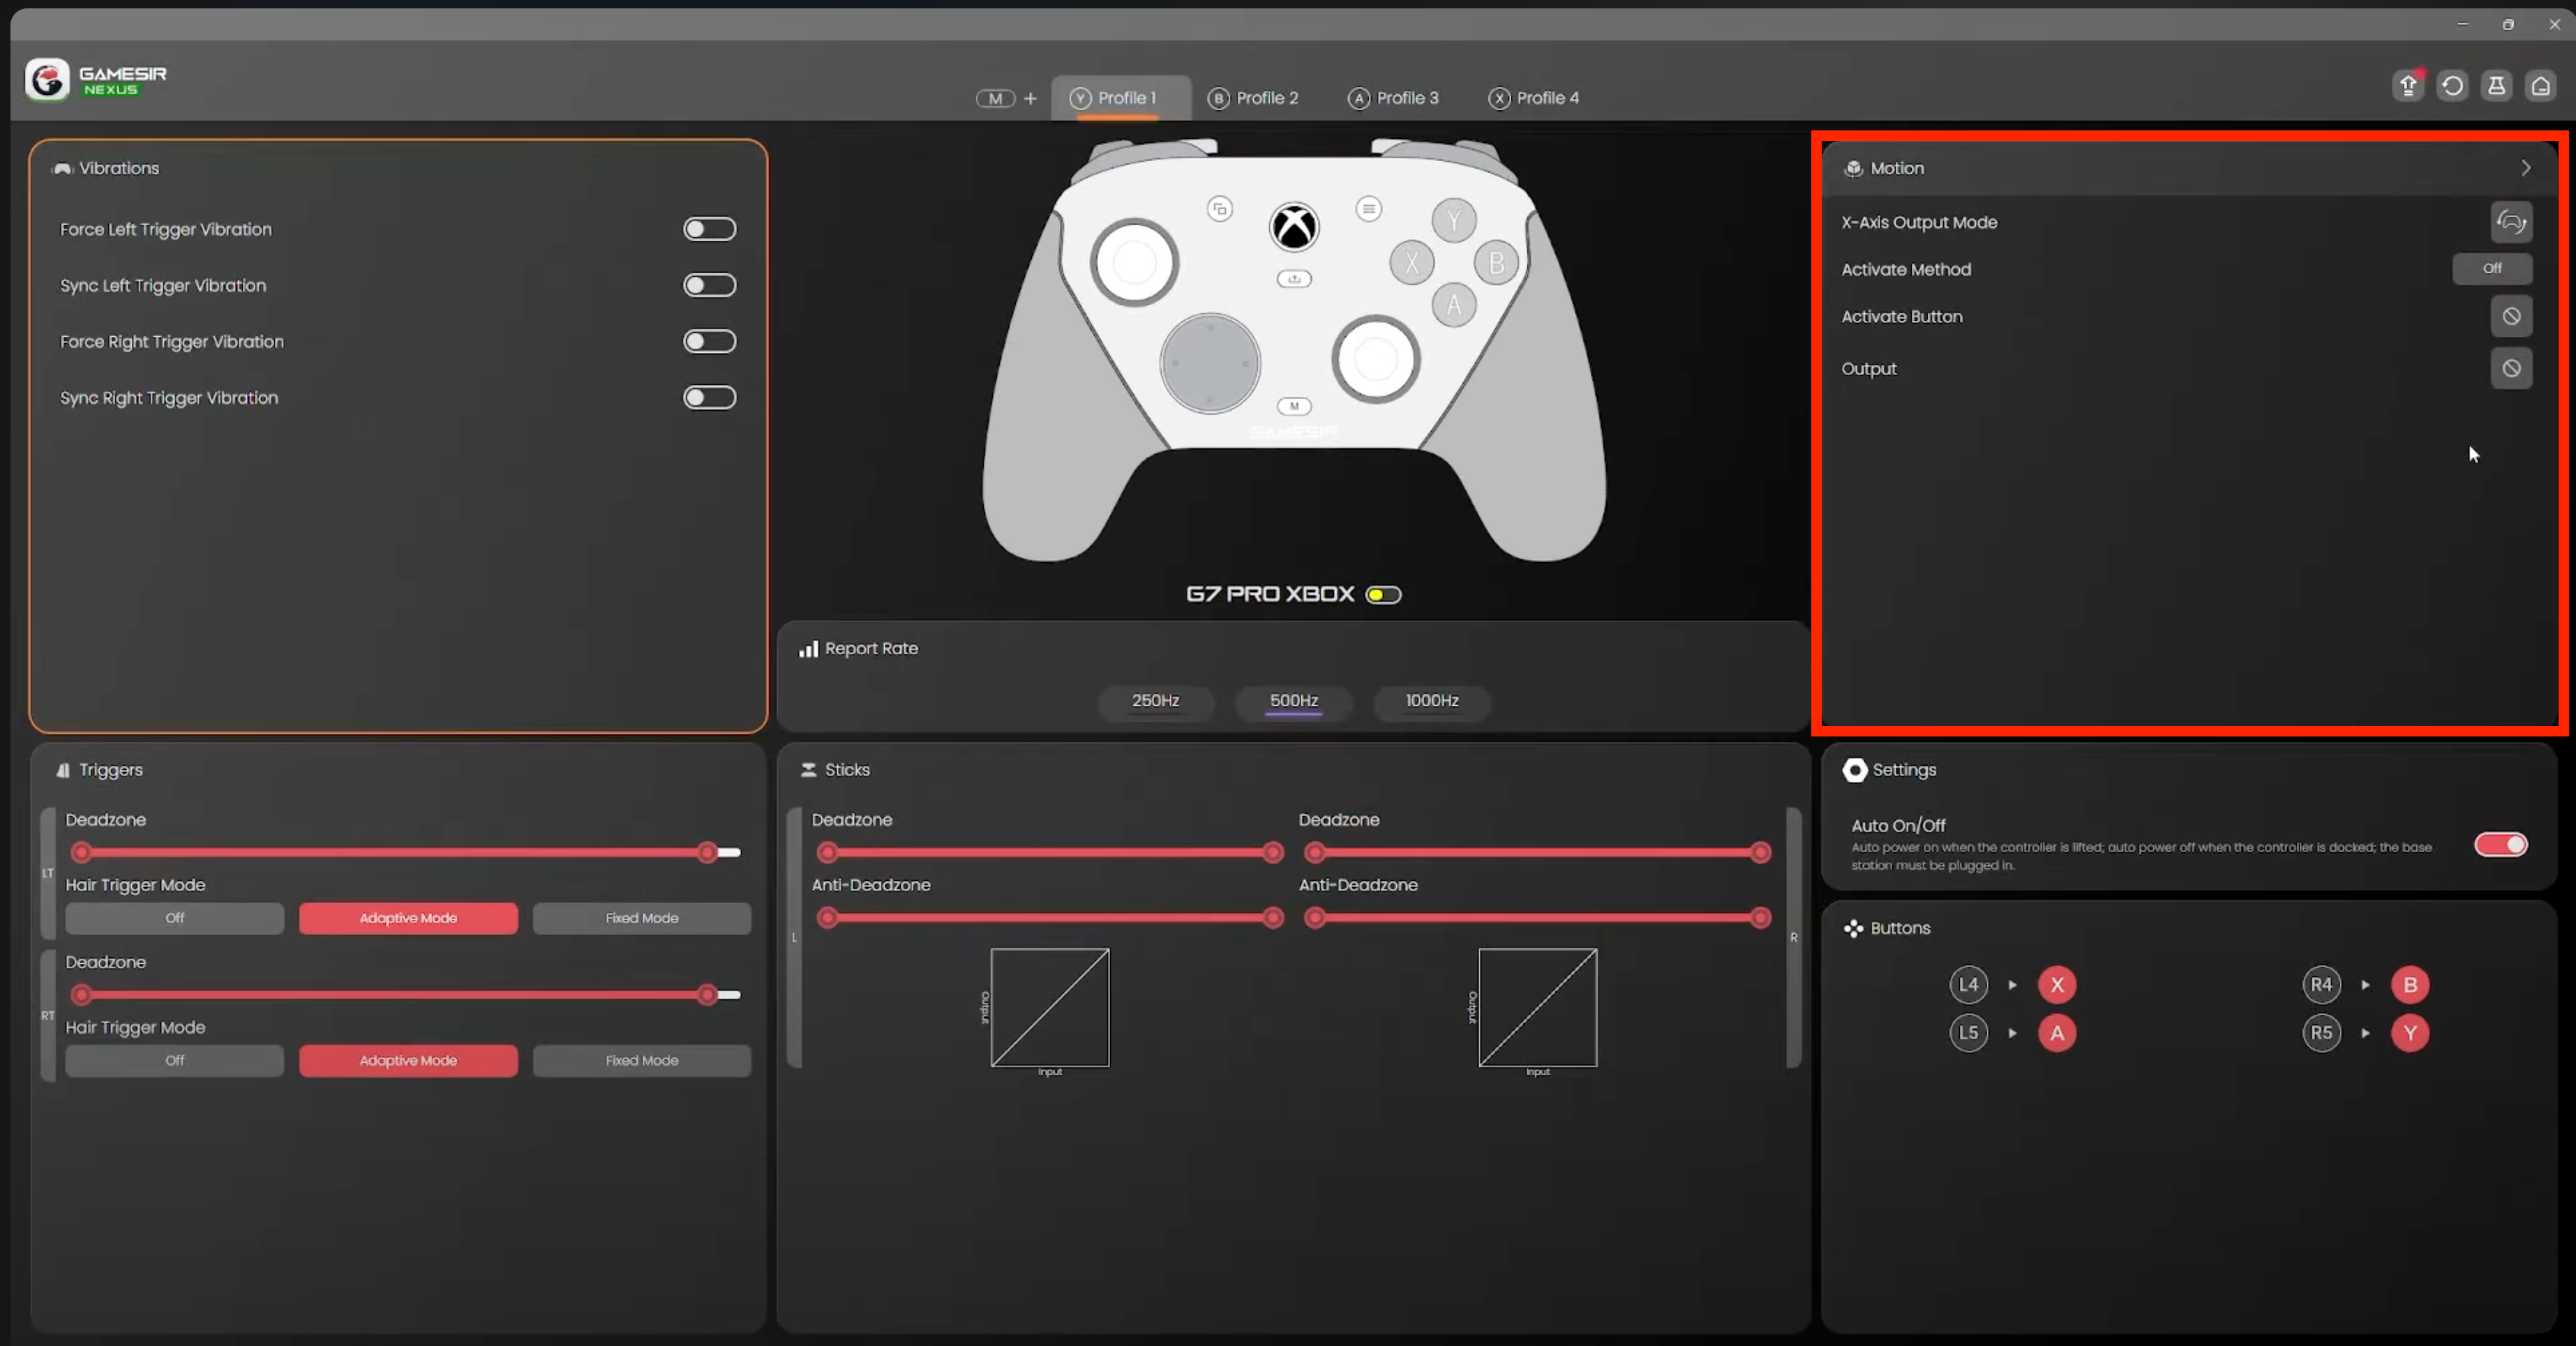The height and width of the screenshot is (1346, 2576).
Task: Click the plus icon to add profile
Action: [1030, 99]
